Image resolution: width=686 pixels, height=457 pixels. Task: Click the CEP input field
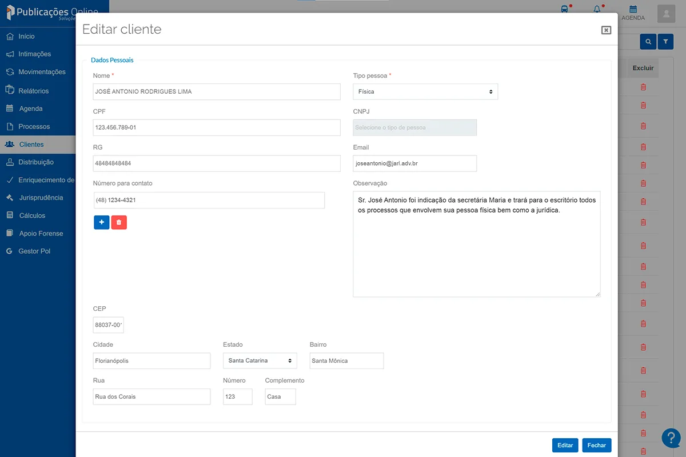(x=108, y=324)
